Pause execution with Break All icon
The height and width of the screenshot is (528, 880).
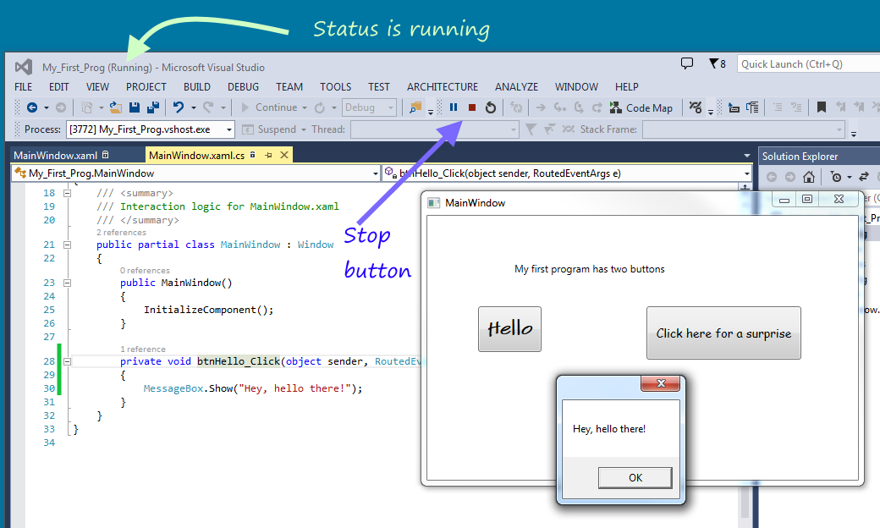click(454, 107)
